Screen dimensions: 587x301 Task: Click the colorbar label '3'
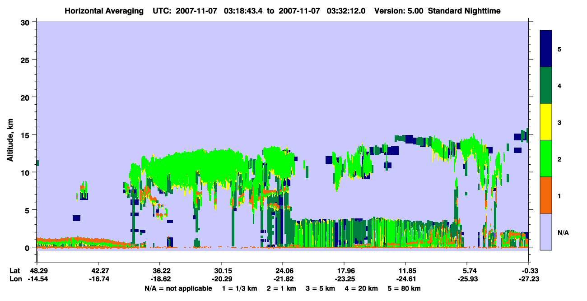(559, 122)
